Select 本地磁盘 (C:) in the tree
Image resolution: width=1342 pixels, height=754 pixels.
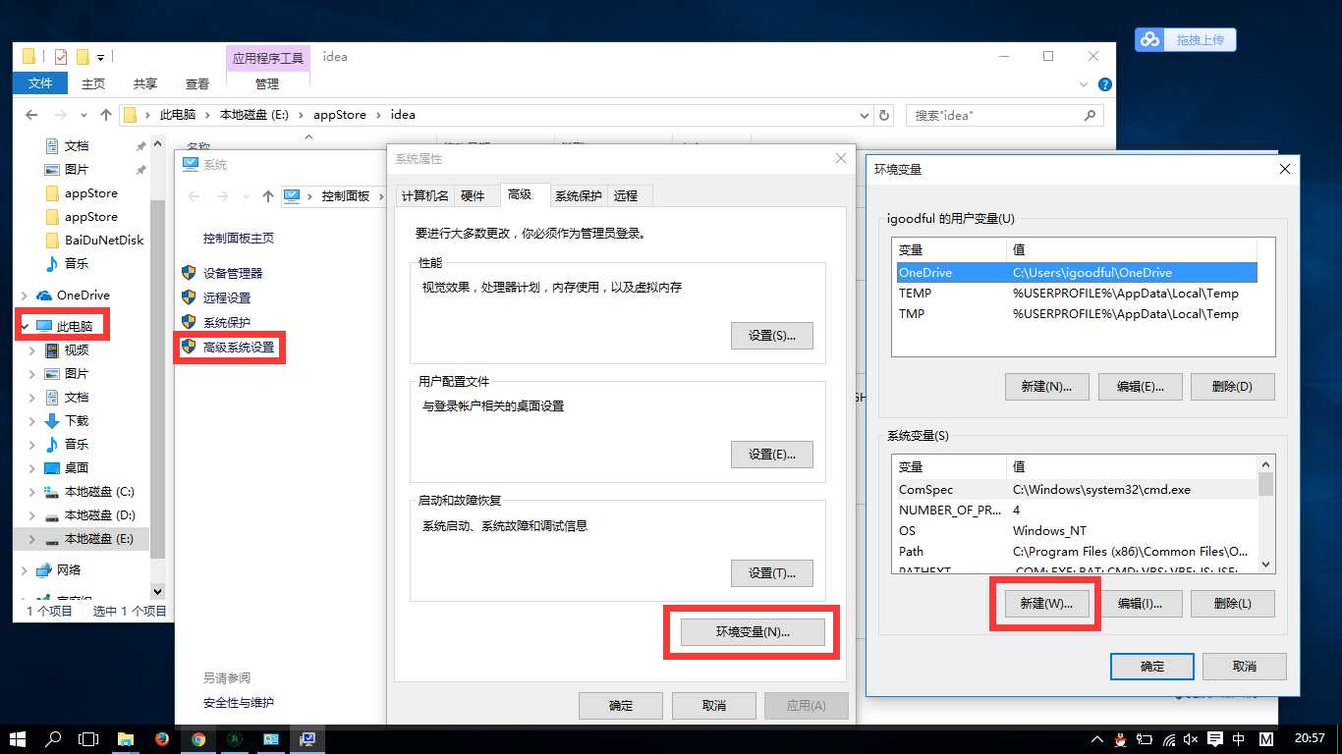tap(99, 491)
